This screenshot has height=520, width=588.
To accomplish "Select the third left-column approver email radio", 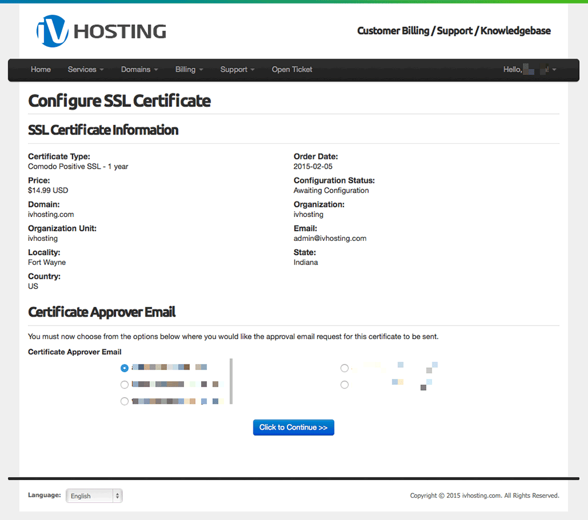I will (125, 401).
